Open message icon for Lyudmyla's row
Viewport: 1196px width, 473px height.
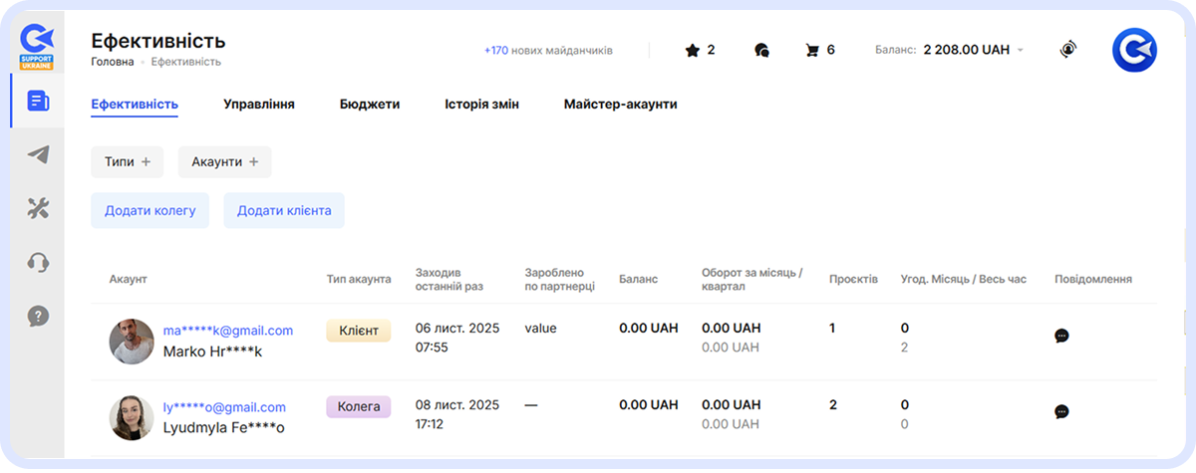click(1061, 411)
